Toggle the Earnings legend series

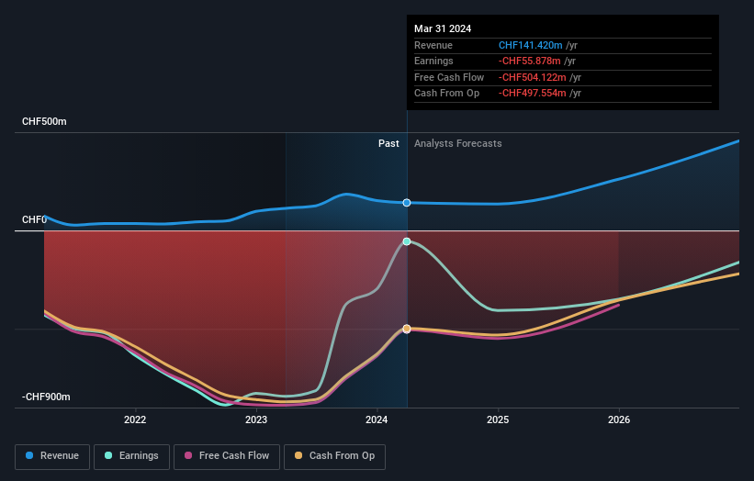pyautogui.click(x=131, y=456)
